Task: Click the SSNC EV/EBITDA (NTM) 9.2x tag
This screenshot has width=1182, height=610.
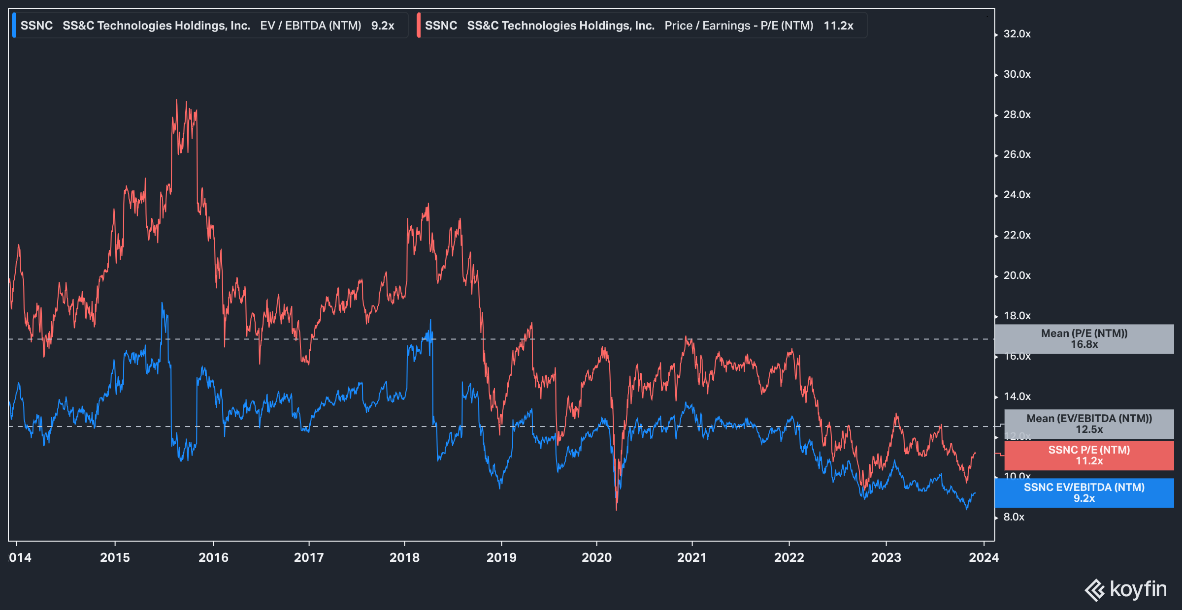Action: click(1084, 493)
